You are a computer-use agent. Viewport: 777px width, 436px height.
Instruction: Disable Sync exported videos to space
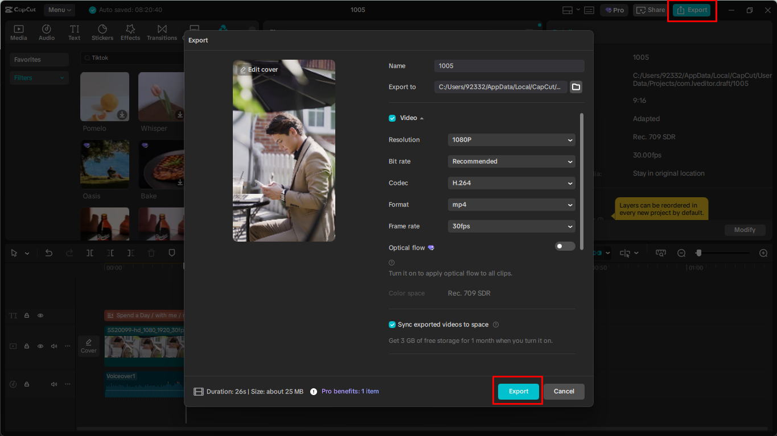coord(392,324)
